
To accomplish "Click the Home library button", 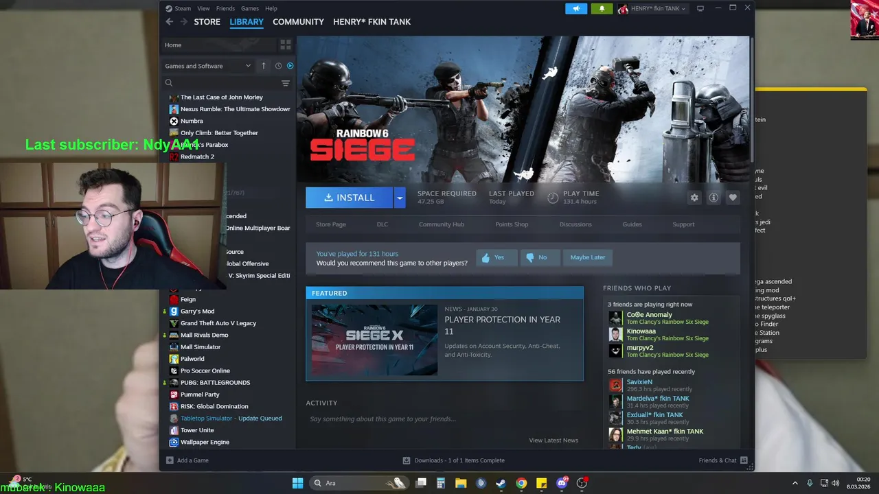I will pyautogui.click(x=217, y=45).
